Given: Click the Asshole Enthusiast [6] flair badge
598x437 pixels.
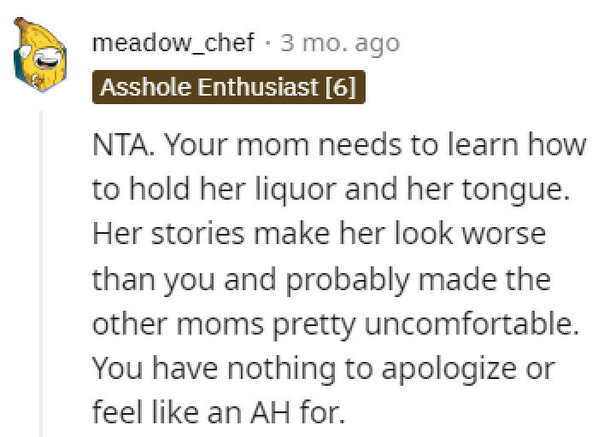Looking at the screenshot, I should (228, 88).
